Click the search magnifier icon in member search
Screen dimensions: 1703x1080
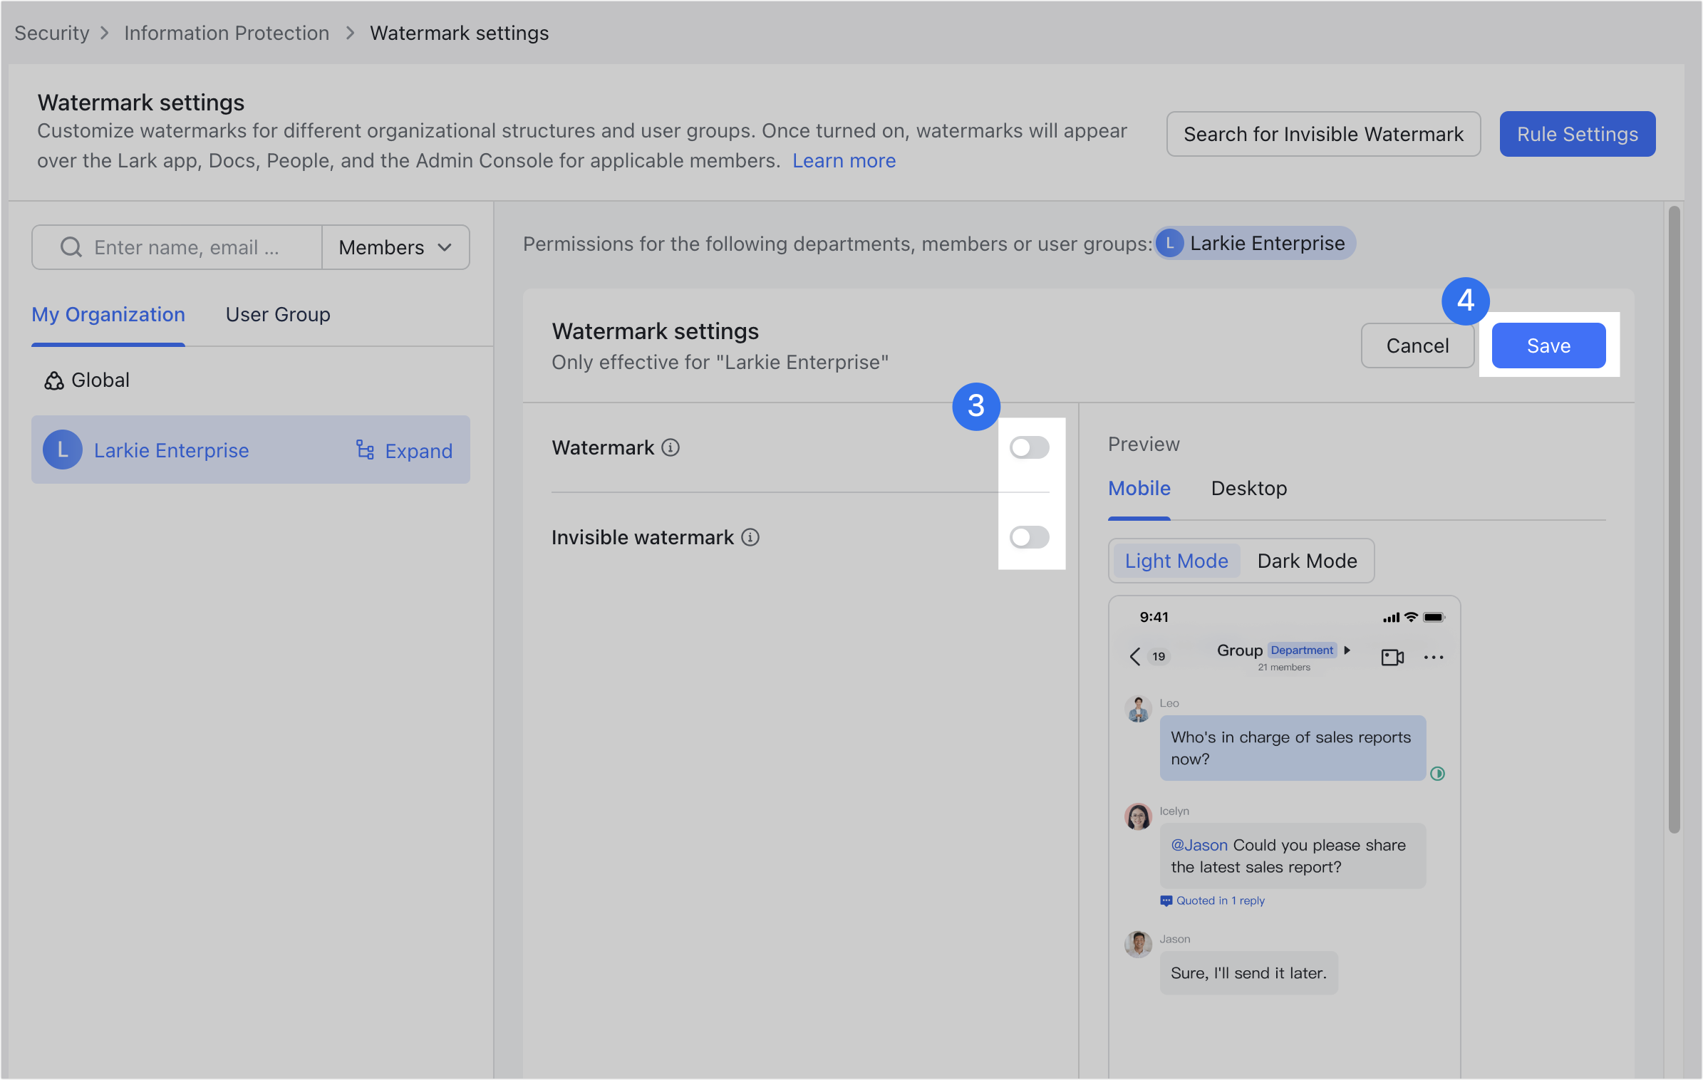[69, 247]
